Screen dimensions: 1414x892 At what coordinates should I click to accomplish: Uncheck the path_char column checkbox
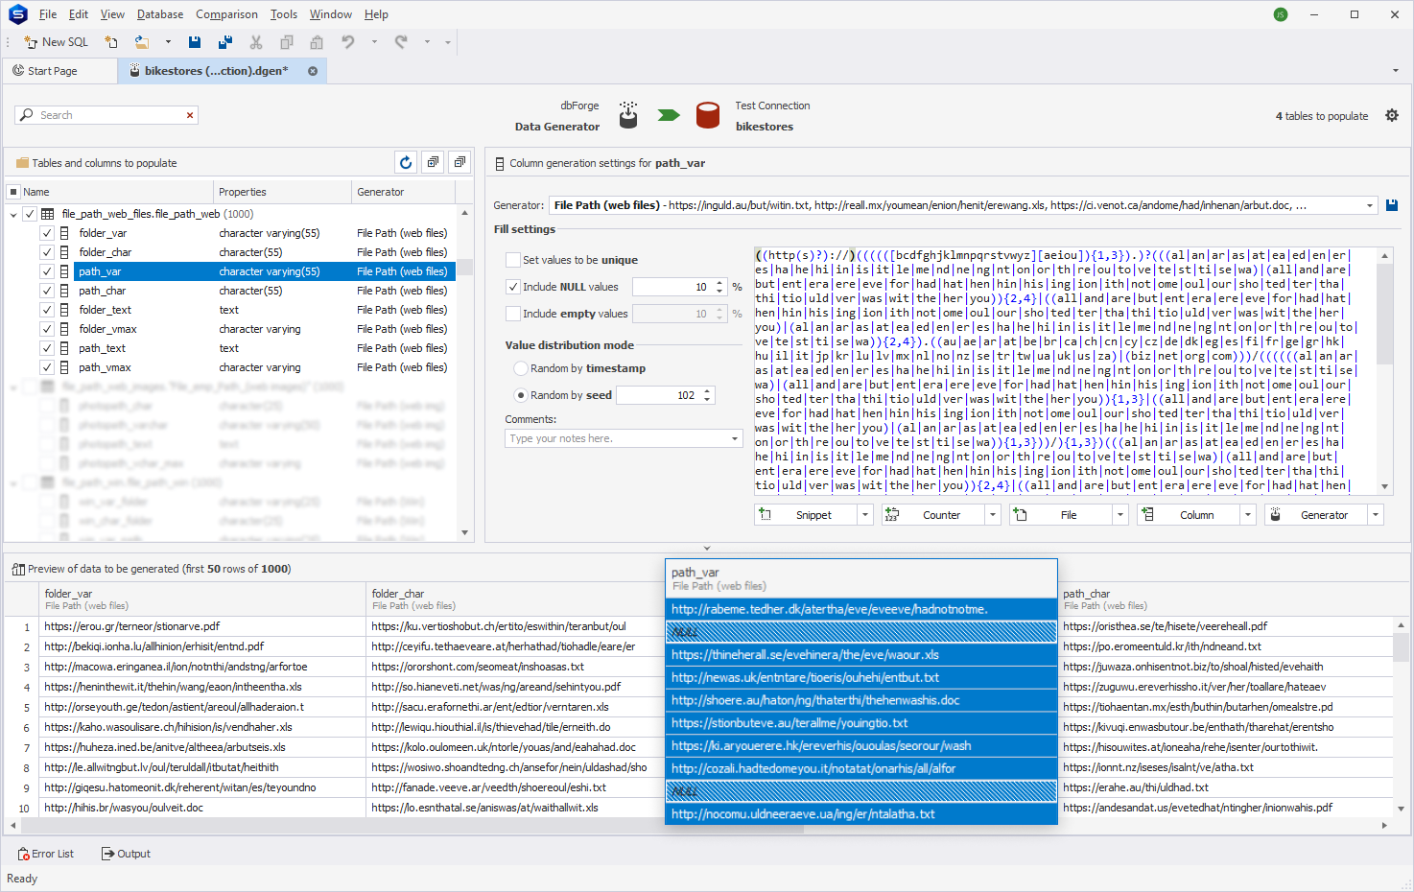(x=47, y=291)
